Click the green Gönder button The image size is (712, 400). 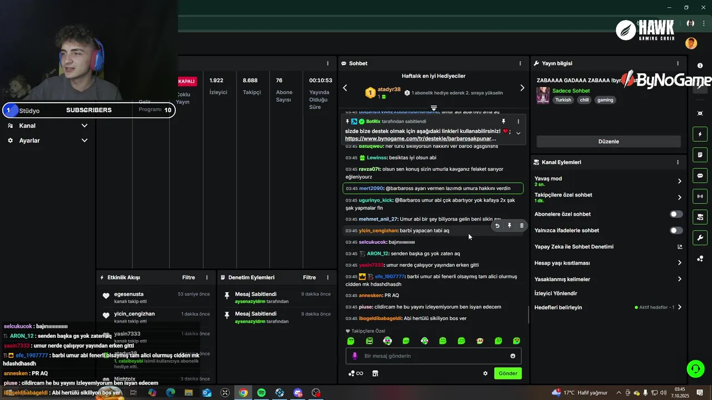pos(508,373)
